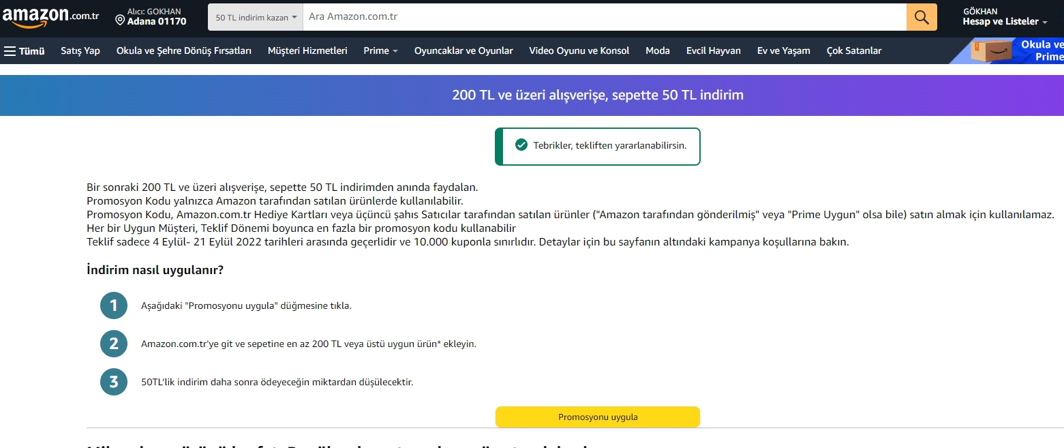This screenshot has height=448, width=1064.
Task: Click the step 1 circle icon
Action: pos(114,305)
